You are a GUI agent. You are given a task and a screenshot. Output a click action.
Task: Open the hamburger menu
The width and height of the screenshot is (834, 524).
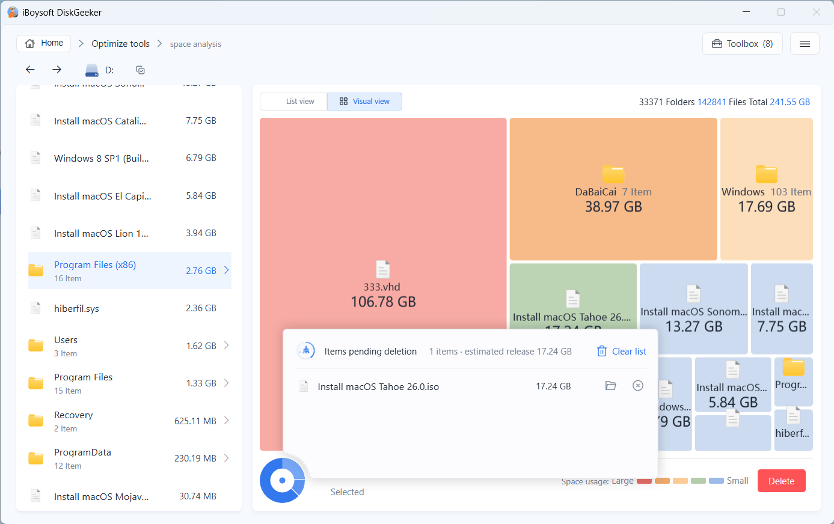tap(805, 44)
